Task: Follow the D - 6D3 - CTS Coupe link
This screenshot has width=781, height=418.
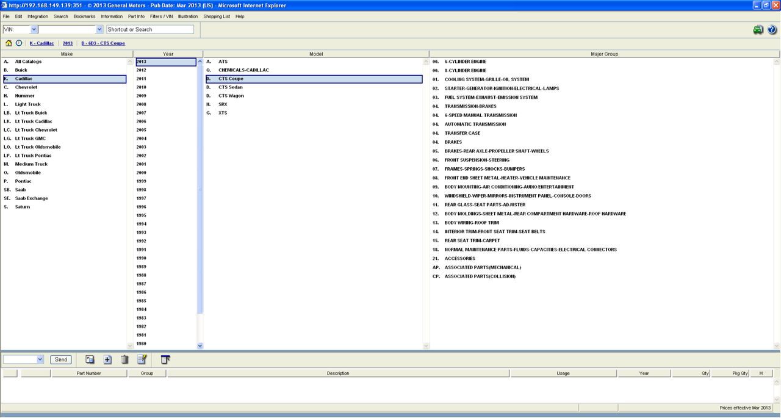Action: 103,43
